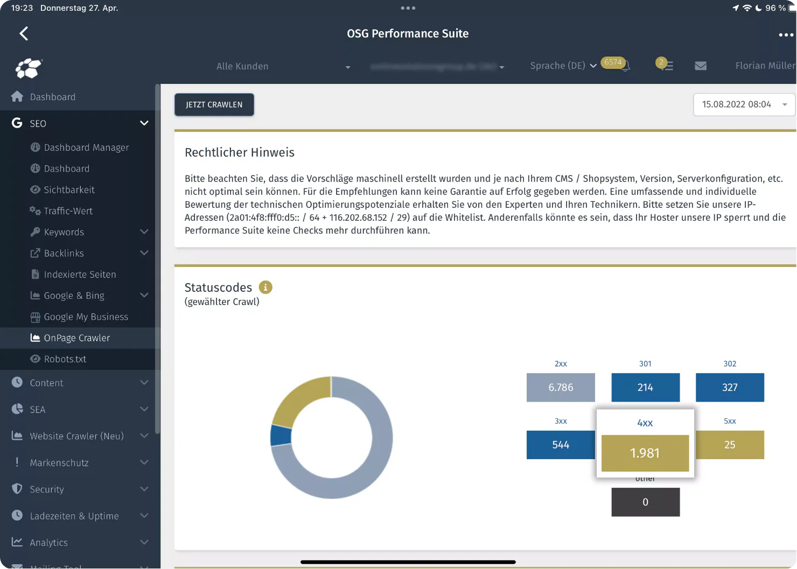Open the mail envelope icon
Image resolution: width=797 pixels, height=569 pixels.
click(x=701, y=66)
